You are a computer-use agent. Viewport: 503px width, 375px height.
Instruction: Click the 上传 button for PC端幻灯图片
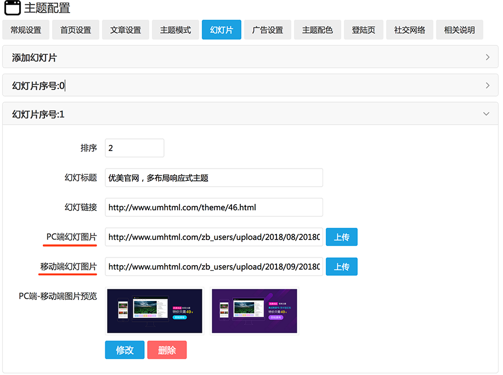tap(342, 237)
